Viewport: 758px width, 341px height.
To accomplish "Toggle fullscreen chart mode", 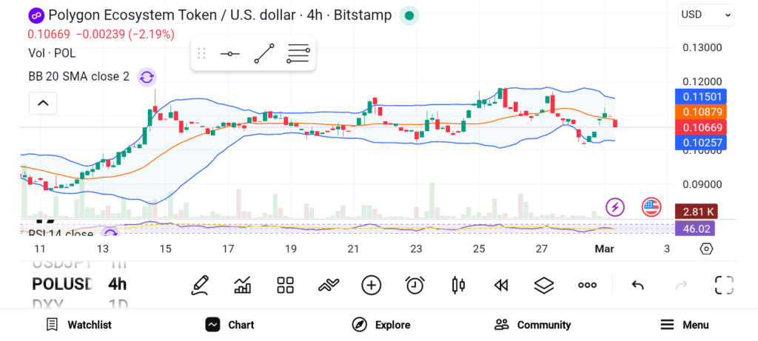I will click(723, 285).
